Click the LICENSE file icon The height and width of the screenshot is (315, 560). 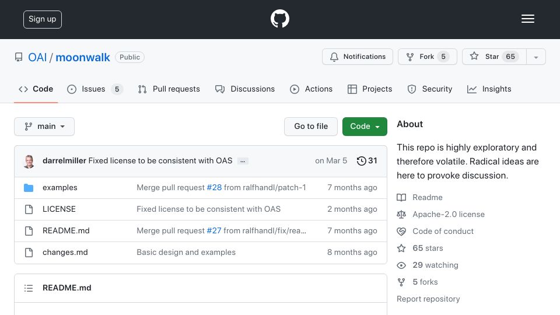point(29,209)
